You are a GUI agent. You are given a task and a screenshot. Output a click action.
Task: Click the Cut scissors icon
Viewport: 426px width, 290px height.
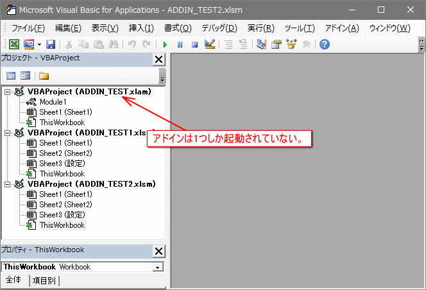coord(69,44)
